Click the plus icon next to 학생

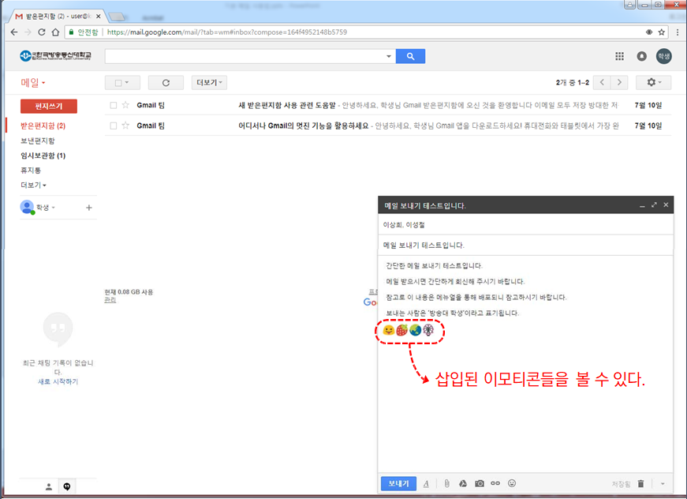[88, 208]
